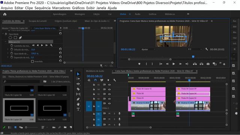The height and width of the screenshot is (135, 240).
Task: Toggle V2 track output eye
Action: point(109,99)
